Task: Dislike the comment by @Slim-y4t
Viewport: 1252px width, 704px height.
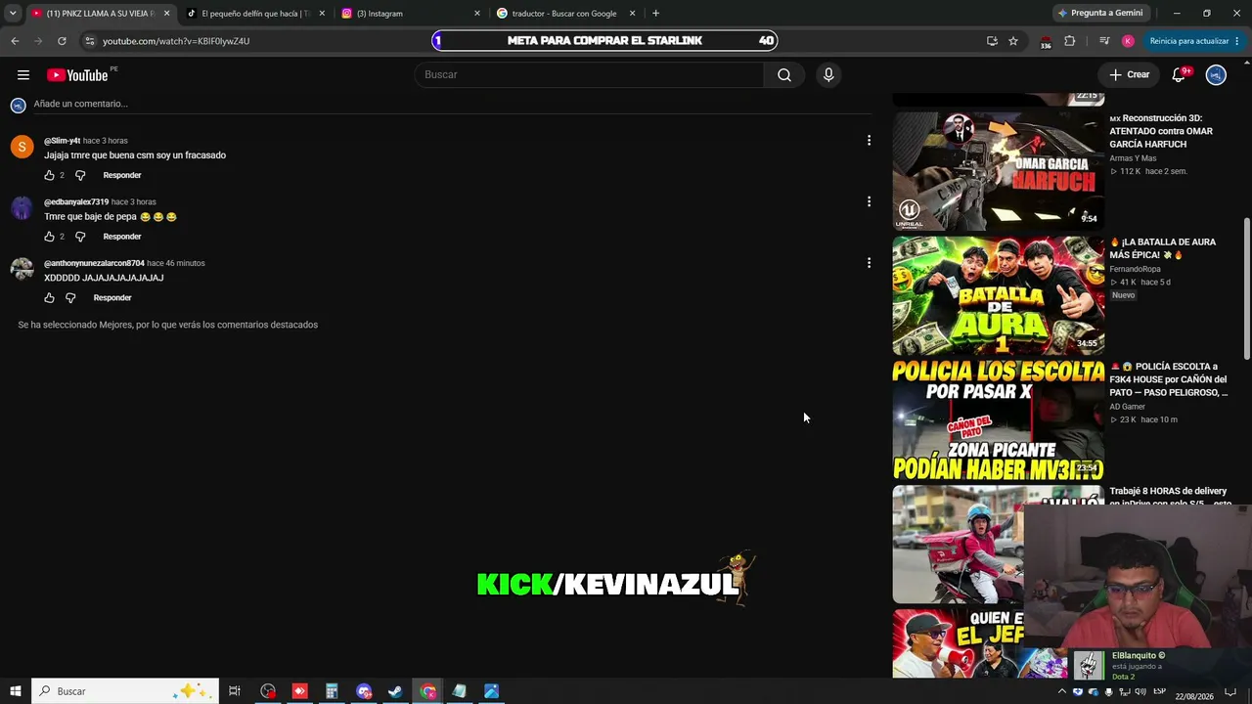Action: click(x=80, y=175)
